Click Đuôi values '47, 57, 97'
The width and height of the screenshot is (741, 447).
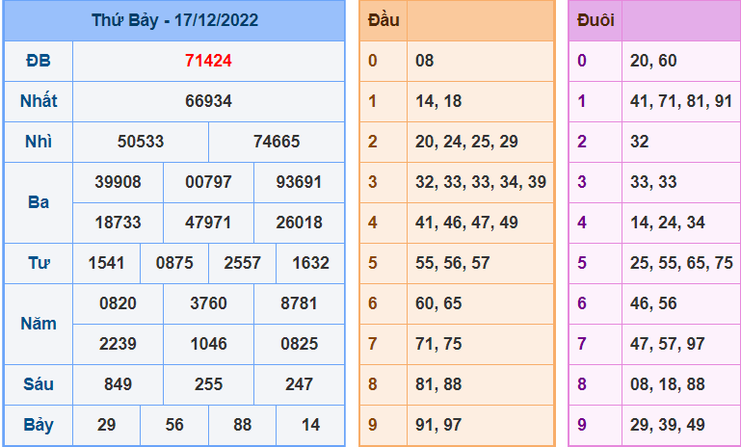[667, 344]
